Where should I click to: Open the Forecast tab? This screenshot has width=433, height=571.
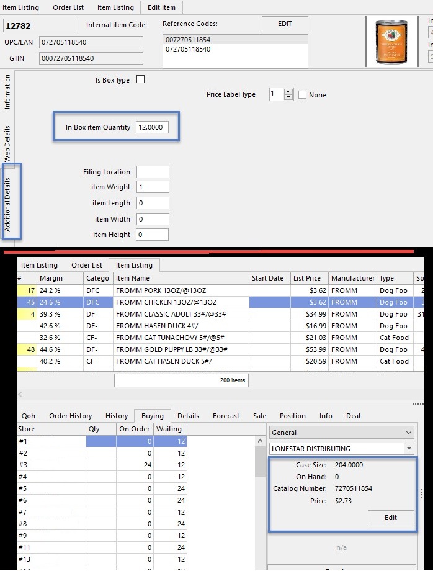click(x=226, y=416)
